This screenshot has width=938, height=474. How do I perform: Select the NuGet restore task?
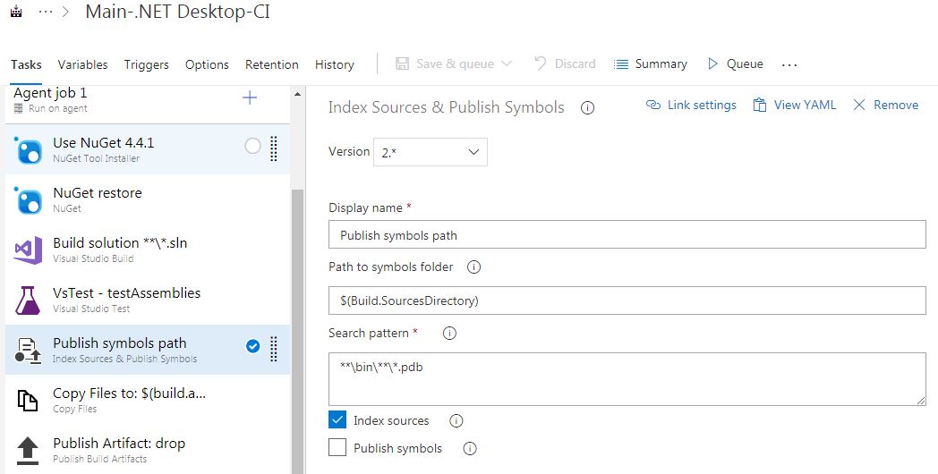click(x=148, y=199)
